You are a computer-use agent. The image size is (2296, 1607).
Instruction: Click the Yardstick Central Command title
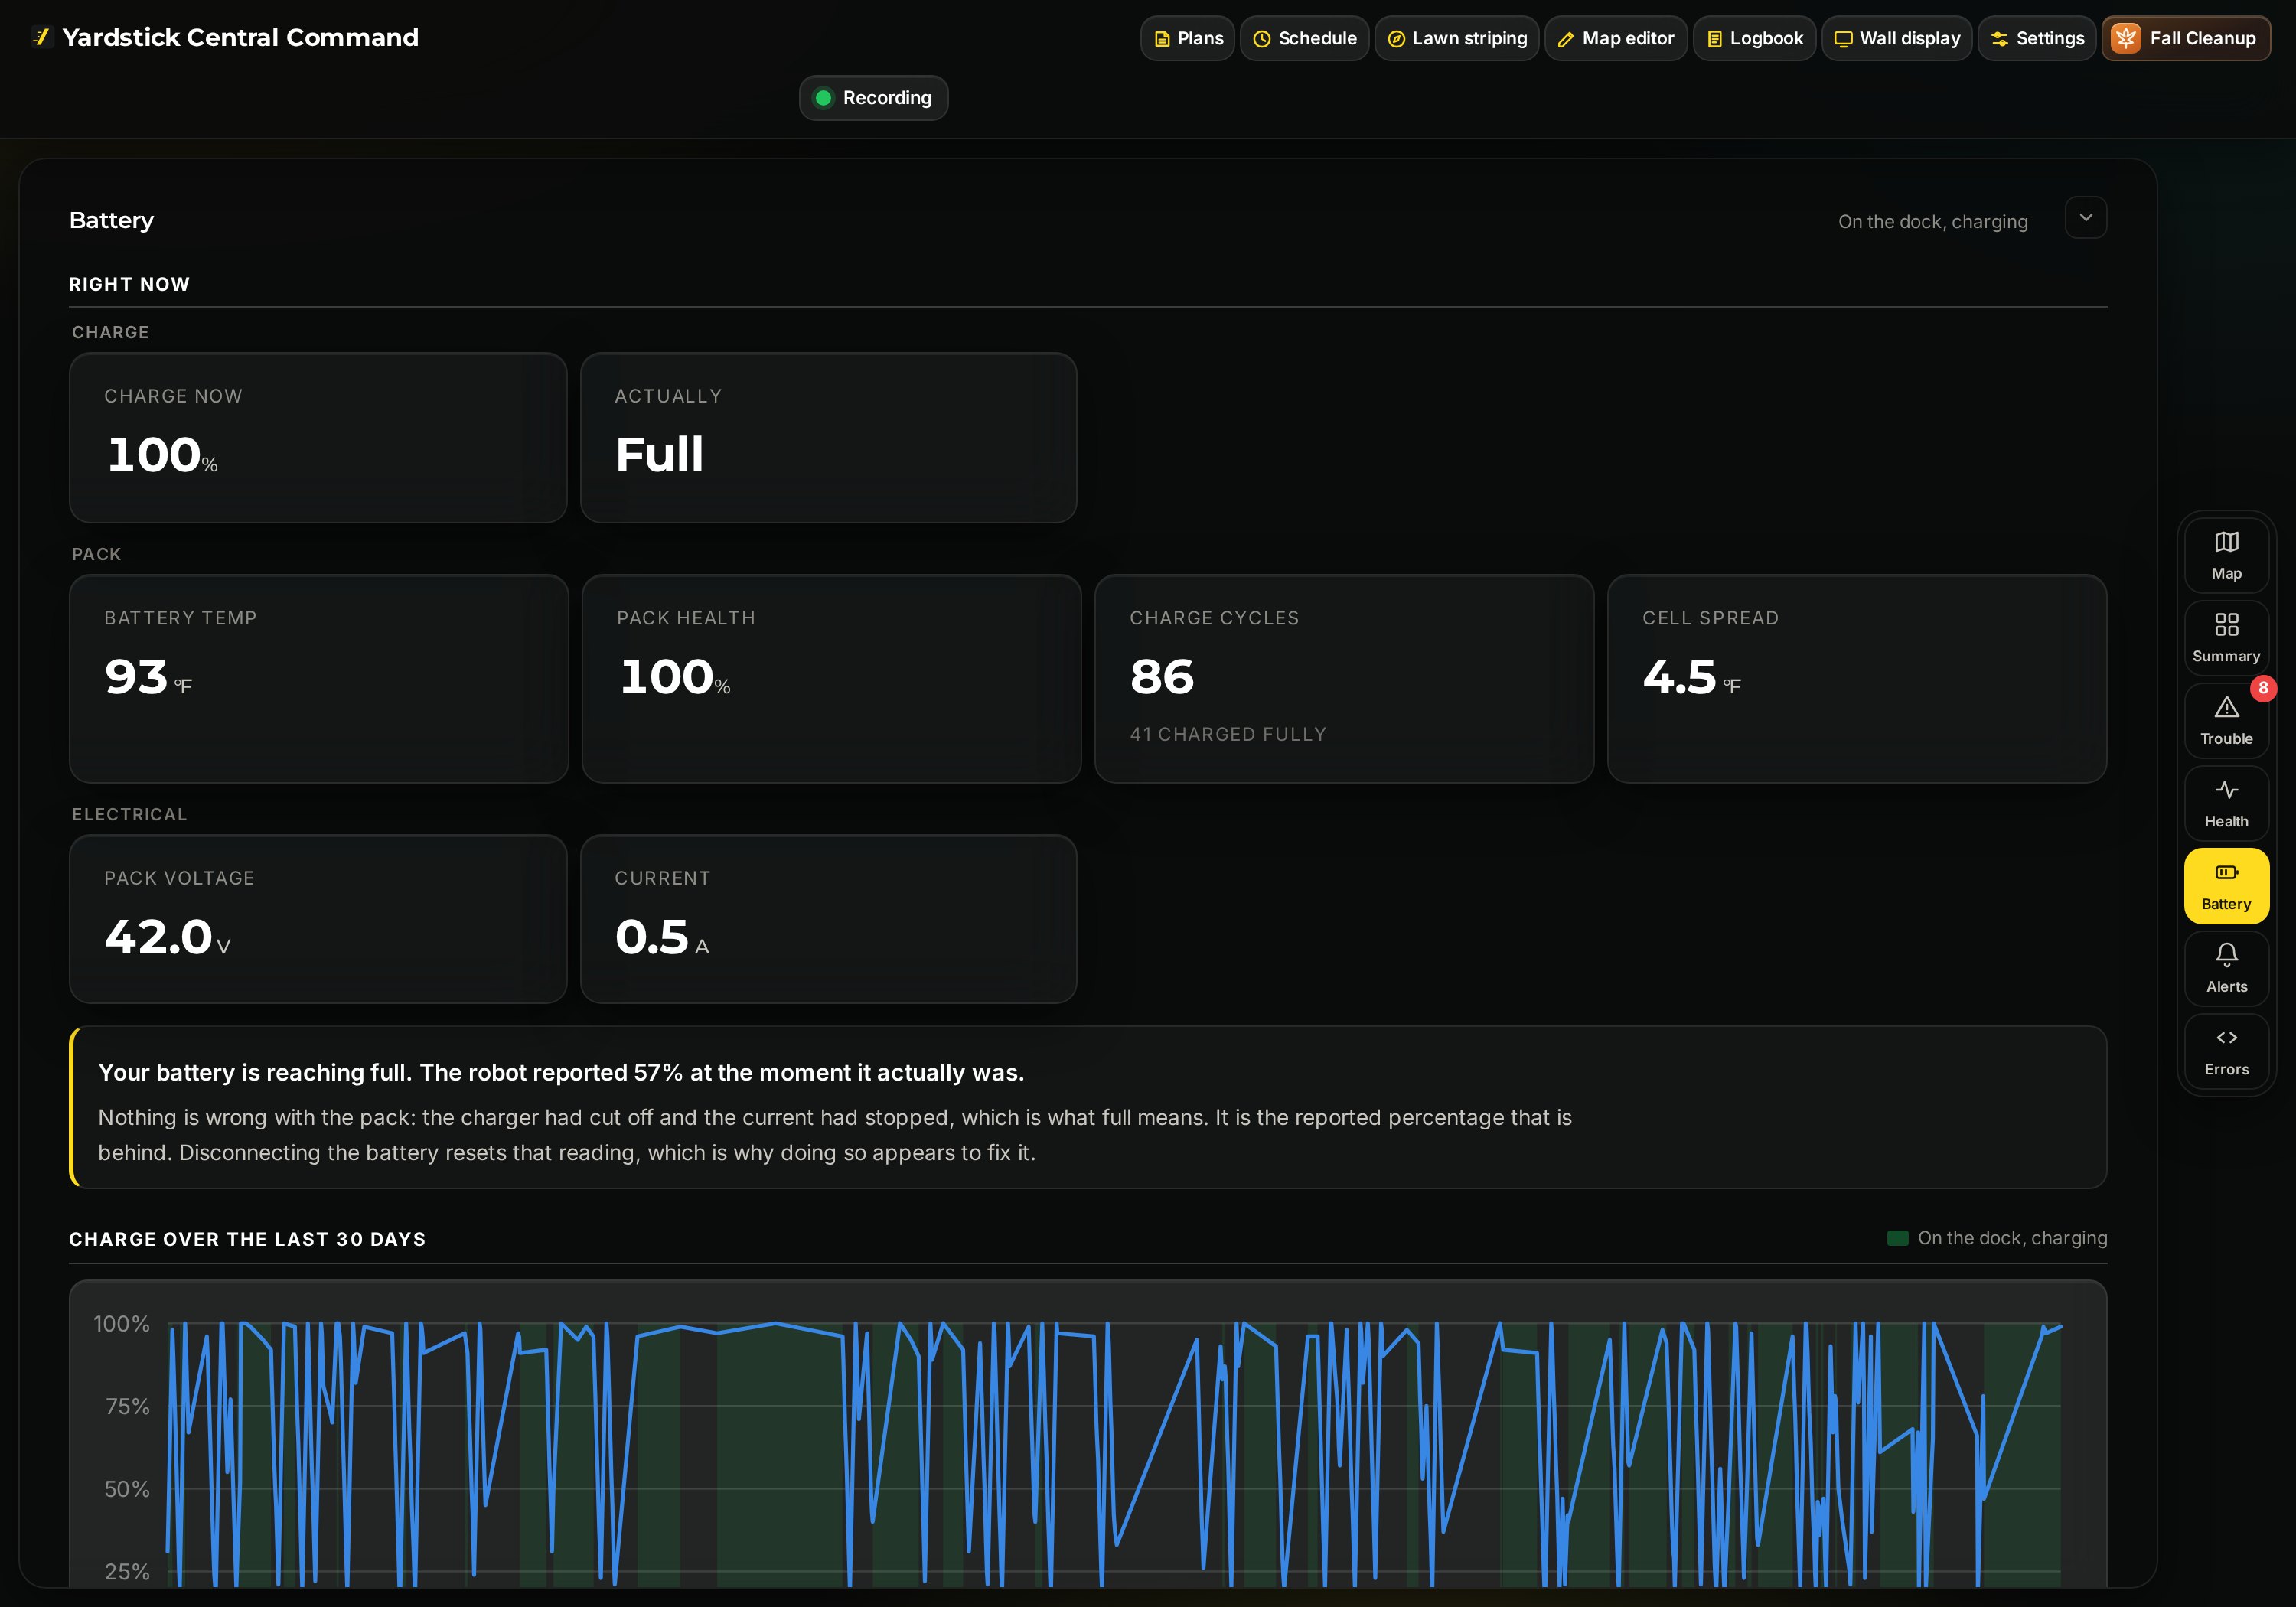pyautogui.click(x=240, y=37)
